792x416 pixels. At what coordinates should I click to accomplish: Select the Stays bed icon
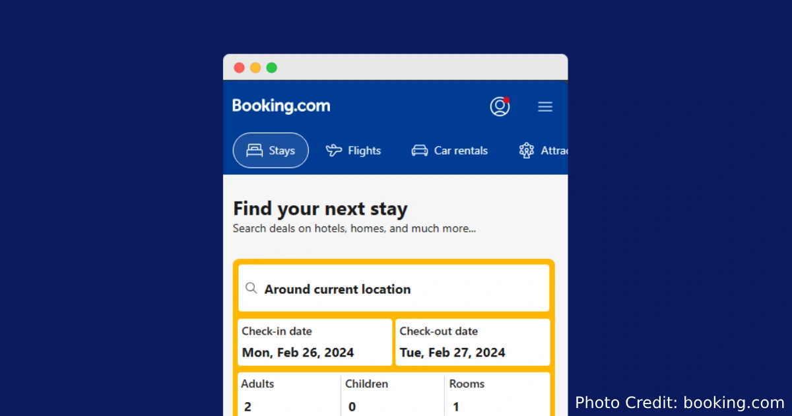tap(253, 150)
